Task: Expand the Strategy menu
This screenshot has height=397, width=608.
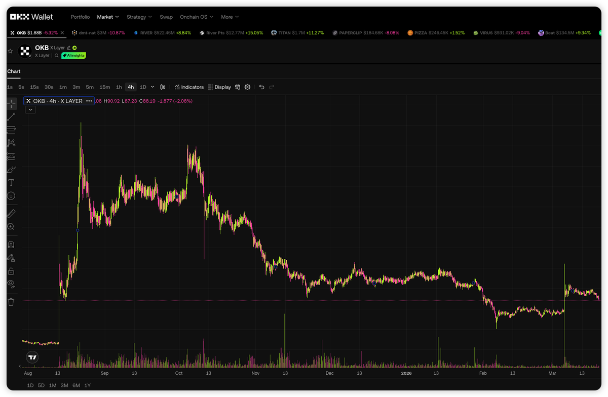Action: (x=139, y=17)
